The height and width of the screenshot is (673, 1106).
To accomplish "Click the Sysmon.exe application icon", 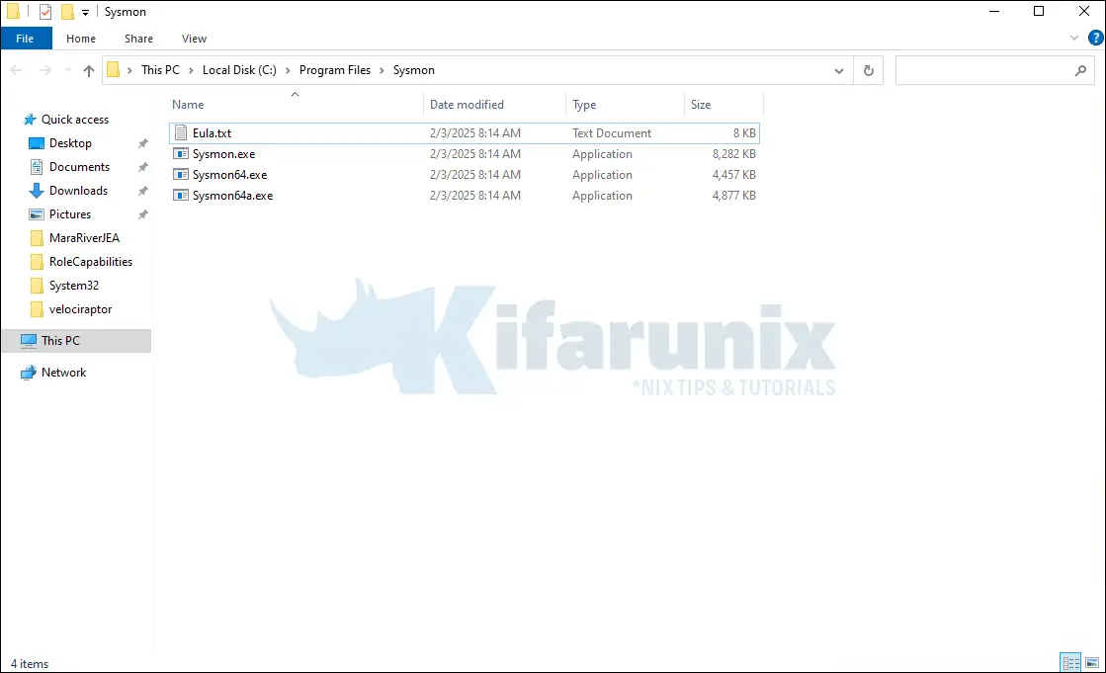I will point(181,154).
